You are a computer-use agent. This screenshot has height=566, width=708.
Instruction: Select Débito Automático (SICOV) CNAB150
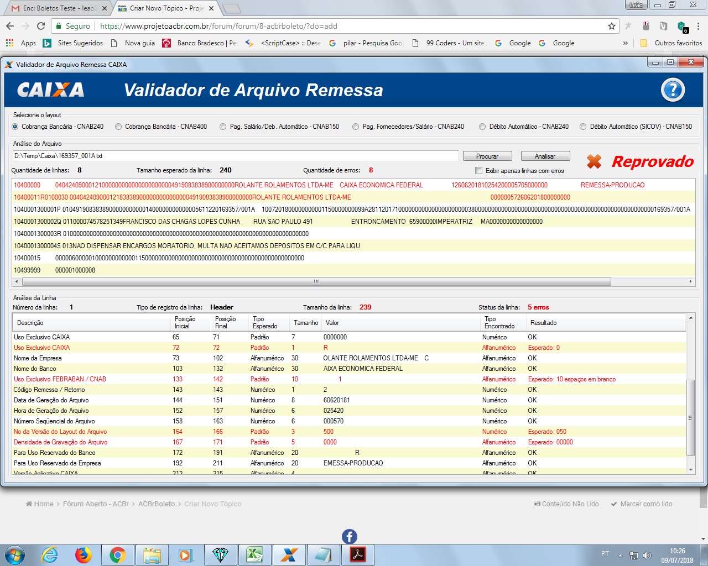point(636,127)
